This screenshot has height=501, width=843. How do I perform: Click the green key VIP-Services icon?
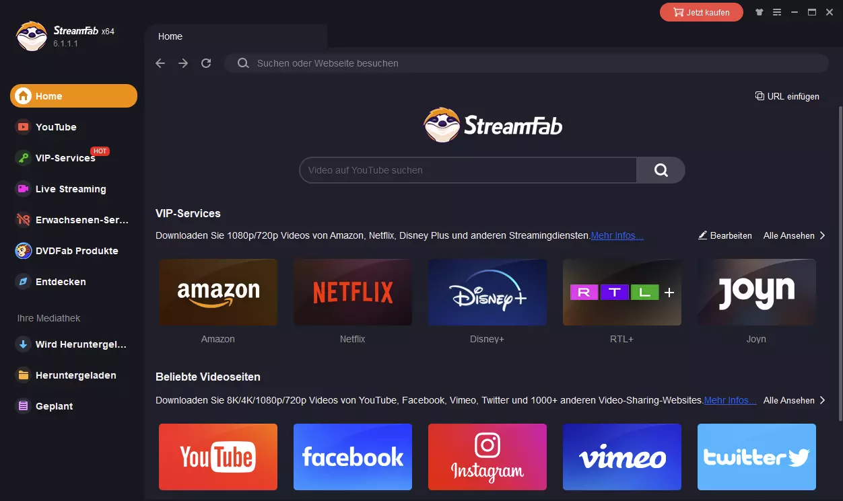pyautogui.click(x=24, y=158)
